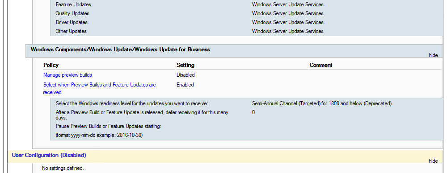Click Windows Server Update Services value for Driver Updates
The height and width of the screenshot is (173, 447).
[x=287, y=22]
